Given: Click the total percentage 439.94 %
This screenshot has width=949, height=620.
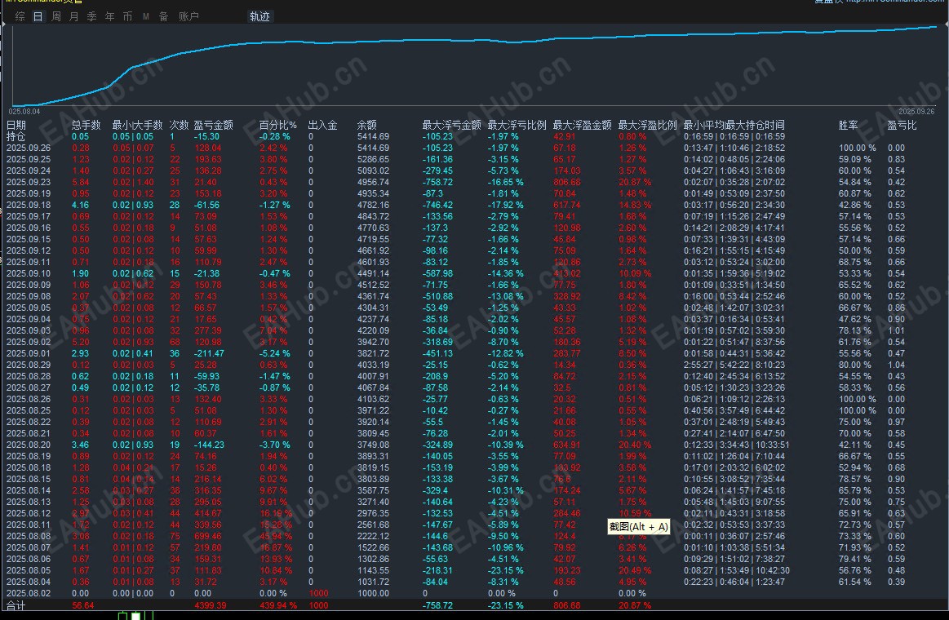Looking at the screenshot, I should coord(278,605).
